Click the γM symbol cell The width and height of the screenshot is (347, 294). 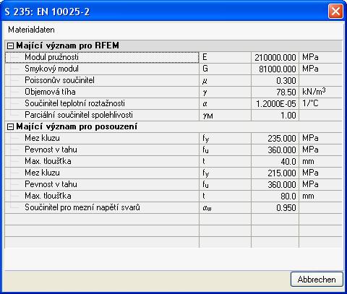point(225,115)
